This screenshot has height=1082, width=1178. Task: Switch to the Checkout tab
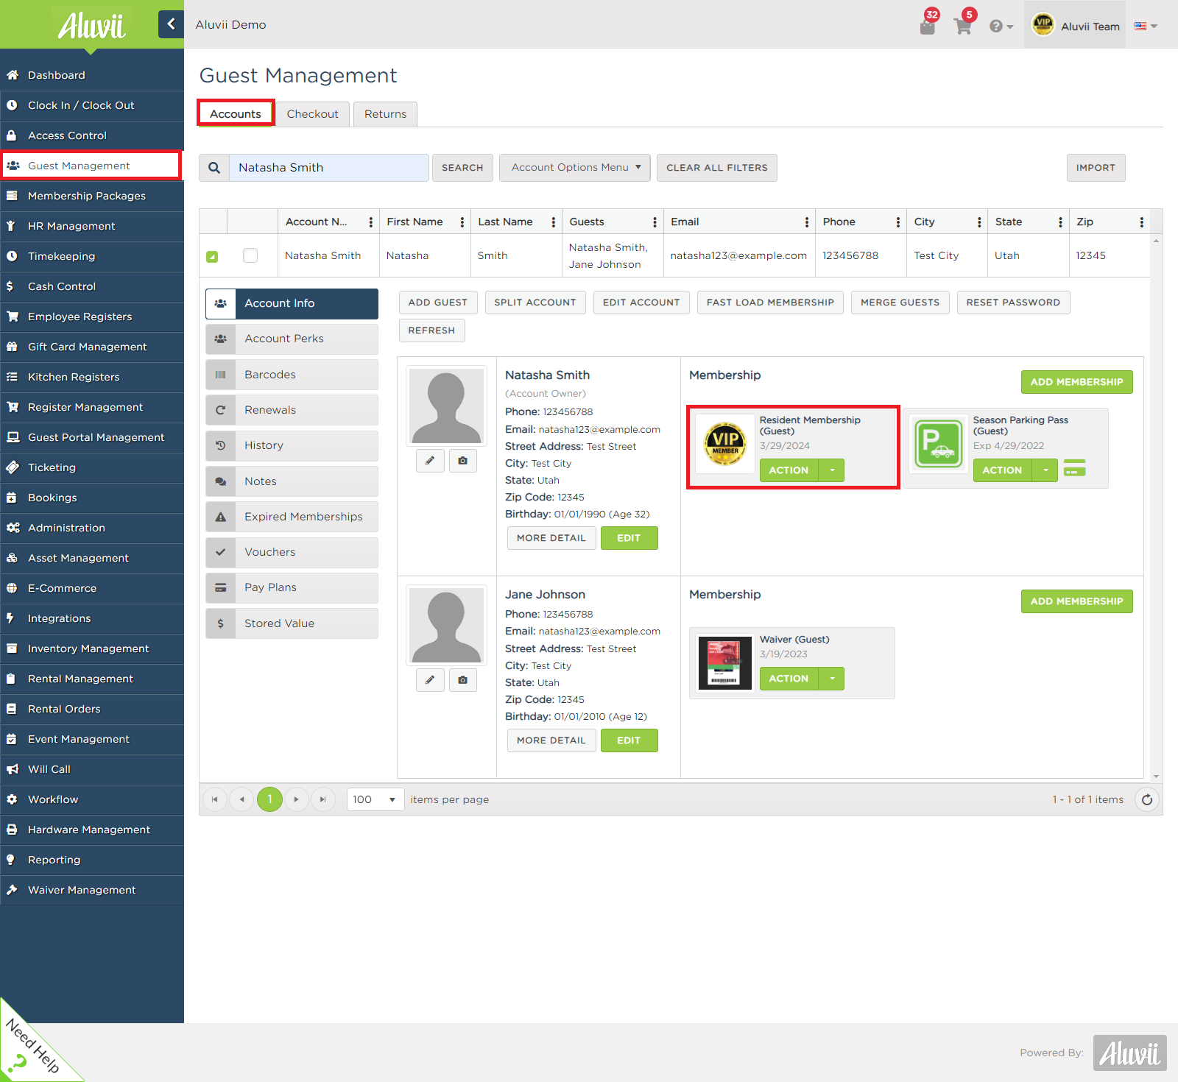tap(313, 114)
